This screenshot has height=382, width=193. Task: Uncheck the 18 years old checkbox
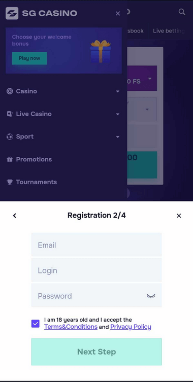(36, 324)
